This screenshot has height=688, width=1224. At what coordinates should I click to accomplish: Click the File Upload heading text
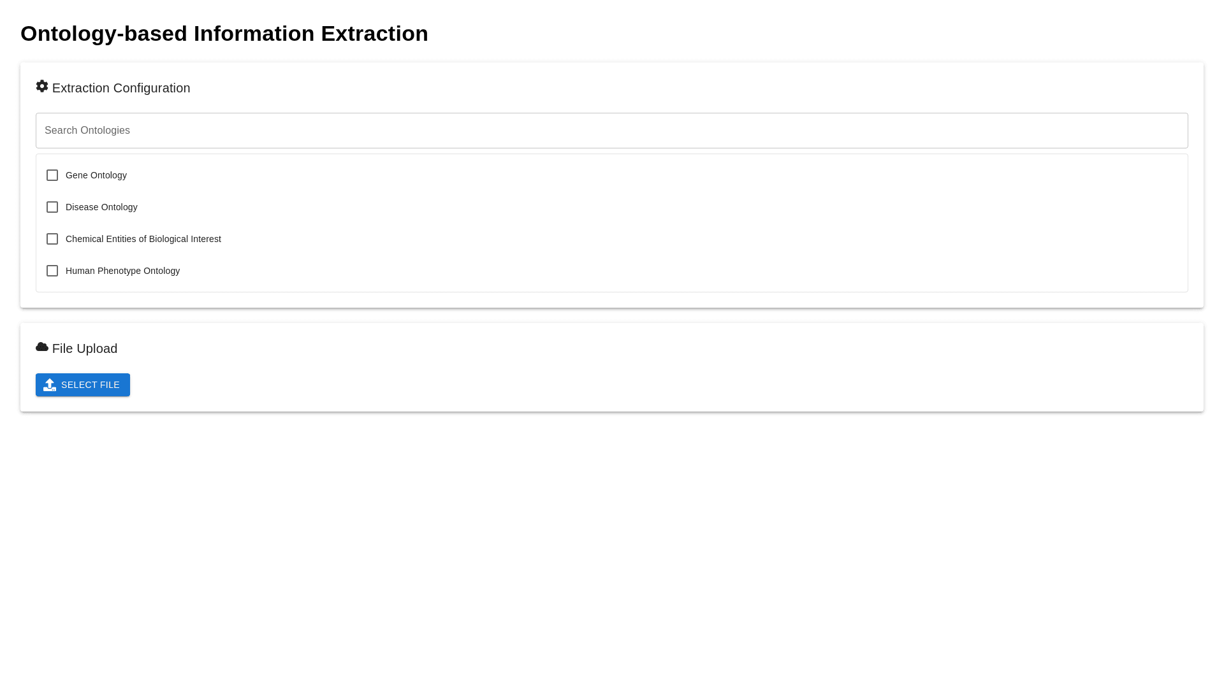(x=85, y=348)
